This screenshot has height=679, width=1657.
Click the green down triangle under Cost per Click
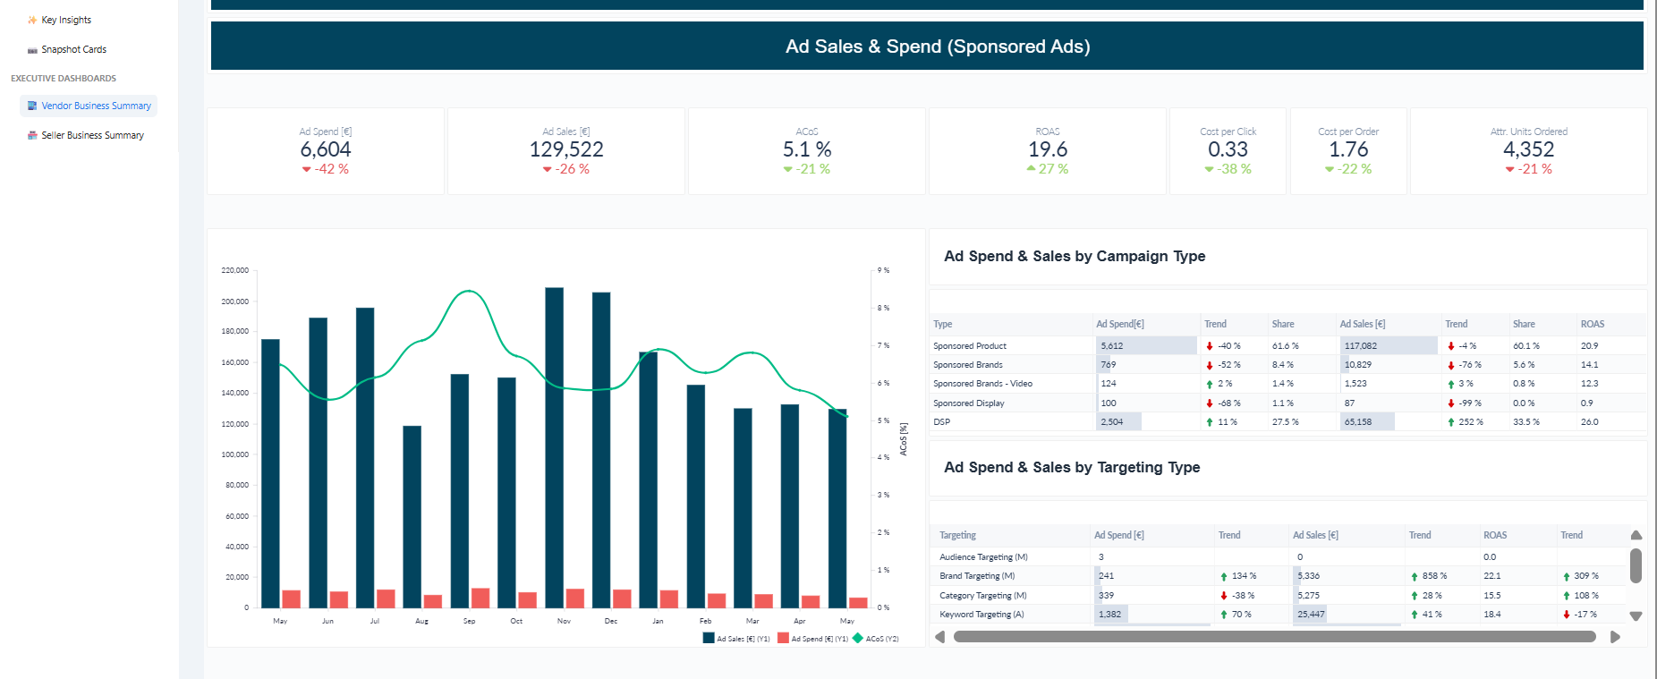1210,169
